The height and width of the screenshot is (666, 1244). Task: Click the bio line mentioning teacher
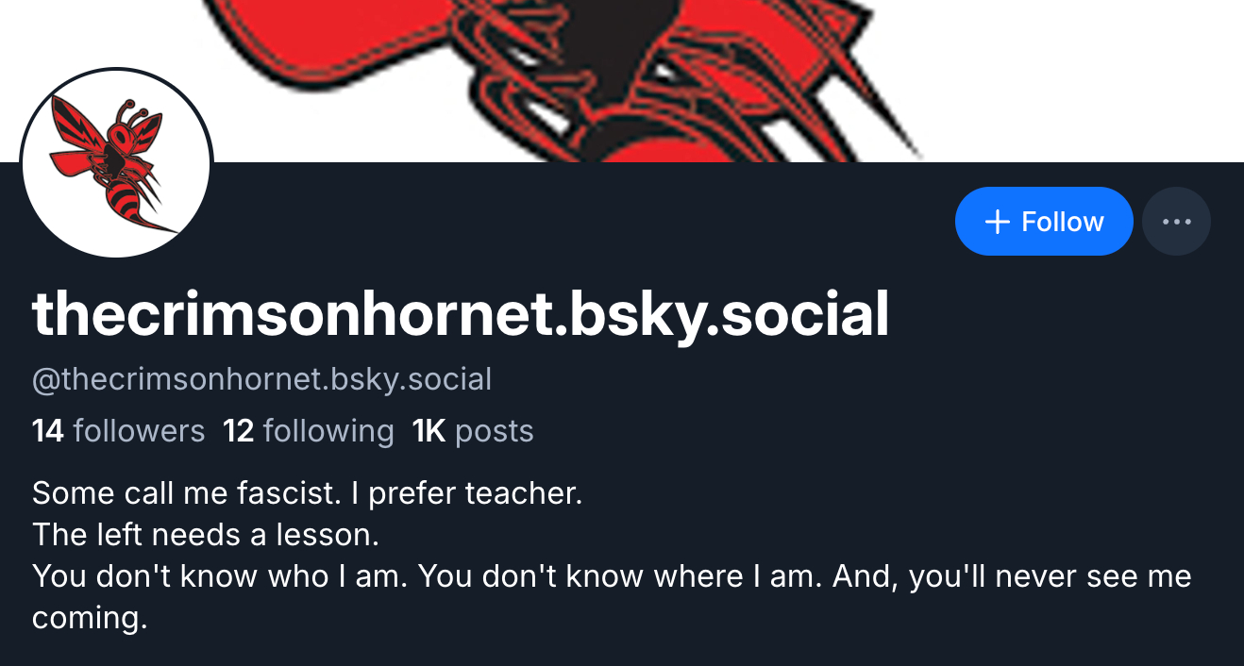(307, 492)
